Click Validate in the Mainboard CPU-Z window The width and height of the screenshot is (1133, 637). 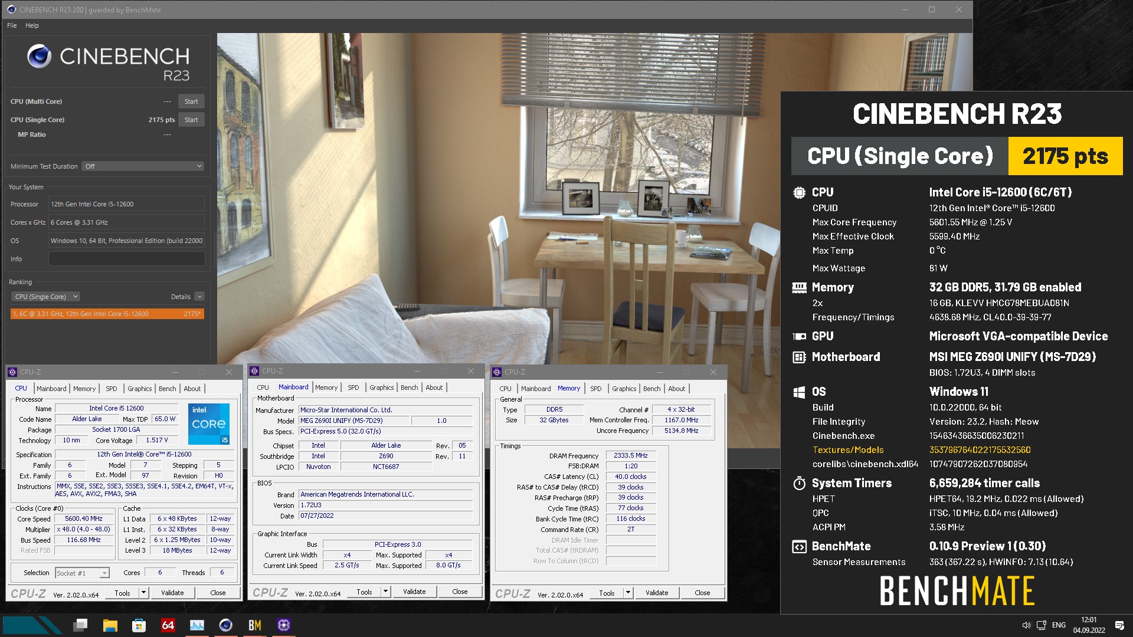[414, 592]
